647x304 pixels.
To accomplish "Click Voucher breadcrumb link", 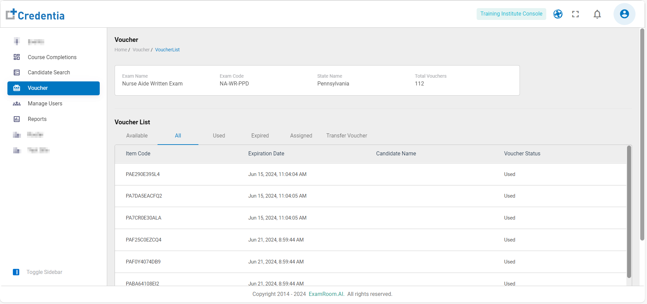I will click(x=141, y=50).
